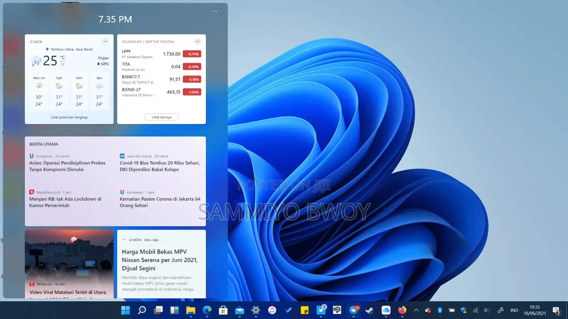Open notification center icon
Viewport: 568px width, 319px height.
pyautogui.click(x=557, y=311)
